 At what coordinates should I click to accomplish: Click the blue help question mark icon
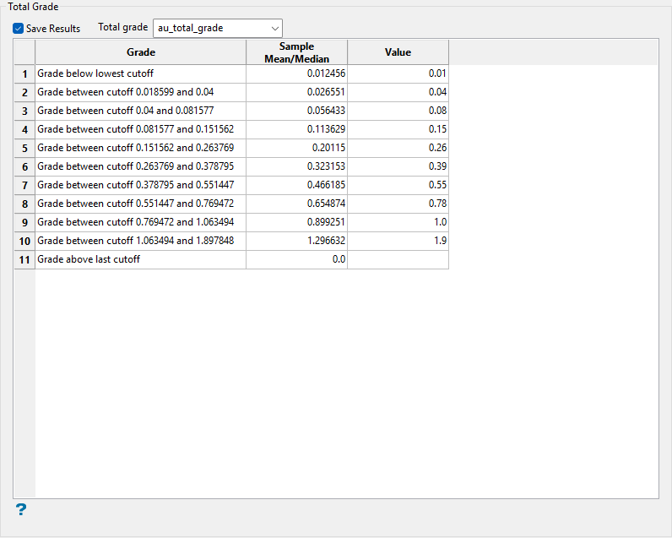click(x=21, y=509)
